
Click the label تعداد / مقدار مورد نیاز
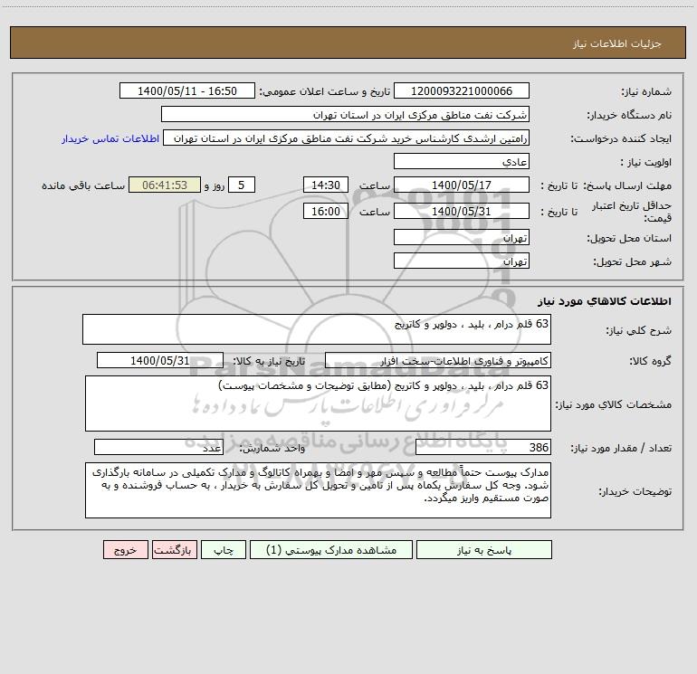point(621,448)
